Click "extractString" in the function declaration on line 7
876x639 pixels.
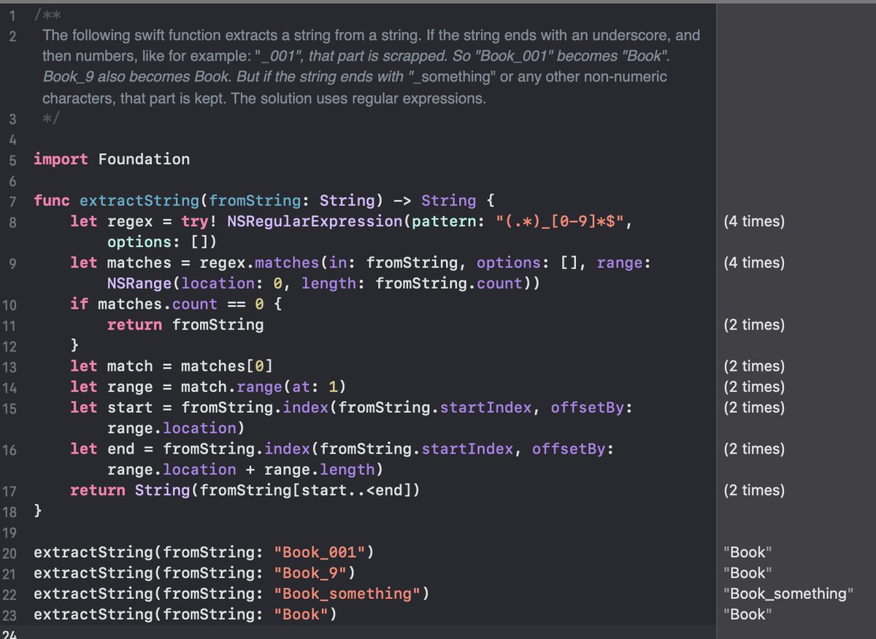[139, 201]
